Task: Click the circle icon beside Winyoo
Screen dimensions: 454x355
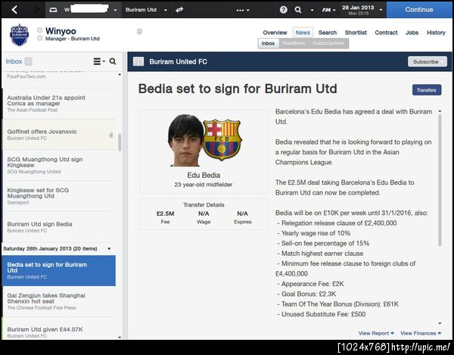Action: coord(40,30)
